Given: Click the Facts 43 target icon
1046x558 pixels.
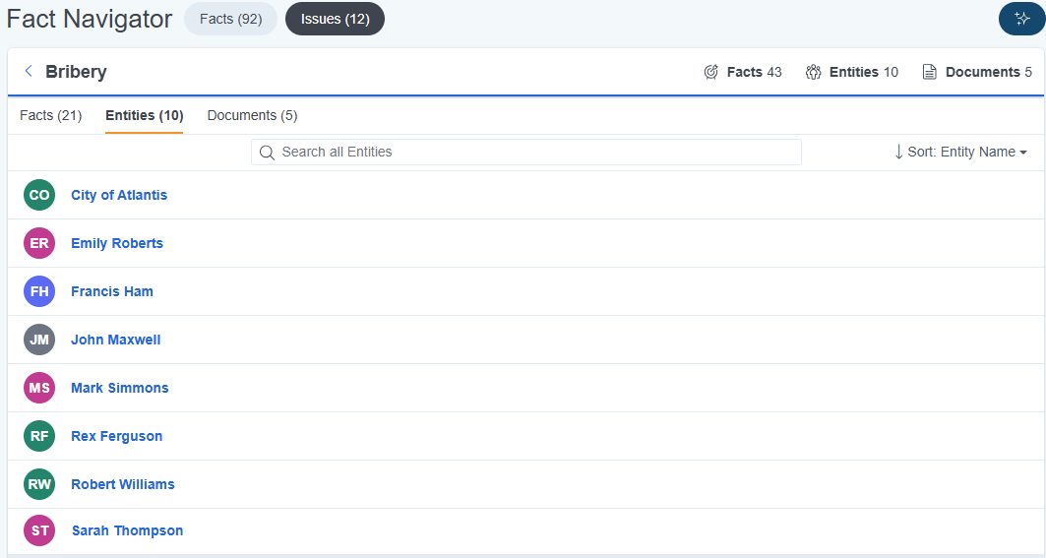Looking at the screenshot, I should pos(711,72).
